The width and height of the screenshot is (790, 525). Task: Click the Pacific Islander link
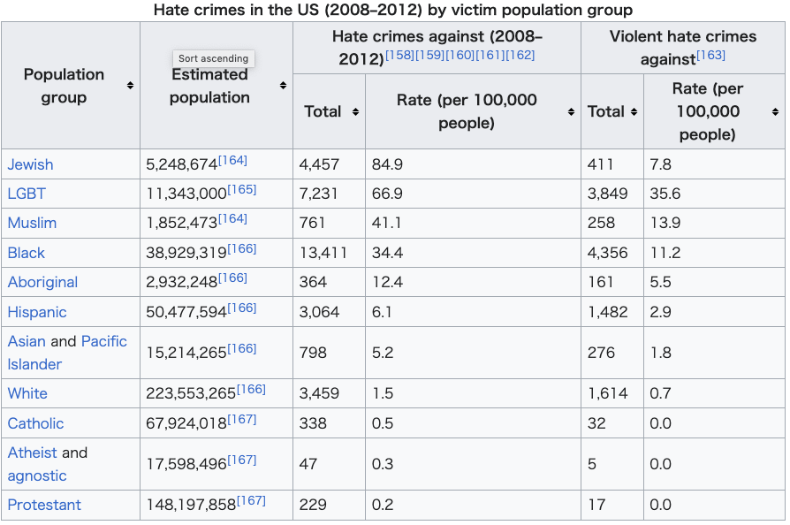point(104,341)
